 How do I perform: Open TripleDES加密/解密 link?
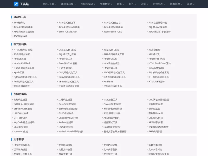pos(158,127)
